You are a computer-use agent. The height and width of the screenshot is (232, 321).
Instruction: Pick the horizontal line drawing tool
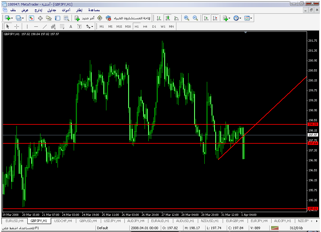click(x=36, y=27)
